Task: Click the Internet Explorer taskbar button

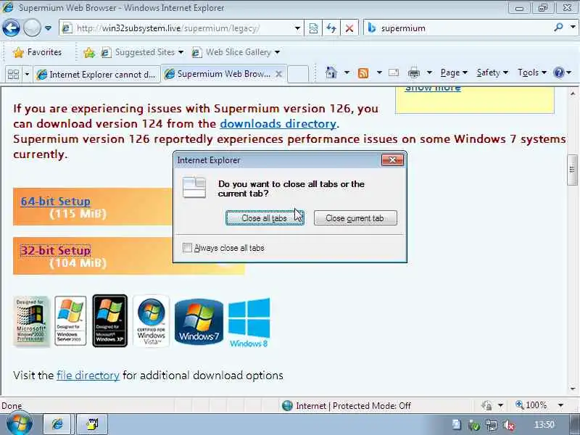Action: pyautogui.click(x=57, y=424)
